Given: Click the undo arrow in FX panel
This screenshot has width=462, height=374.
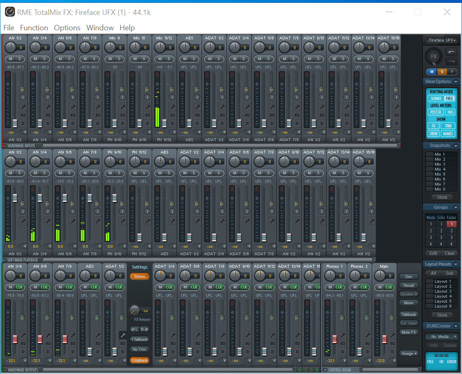Looking at the screenshot, I should 451,52.
